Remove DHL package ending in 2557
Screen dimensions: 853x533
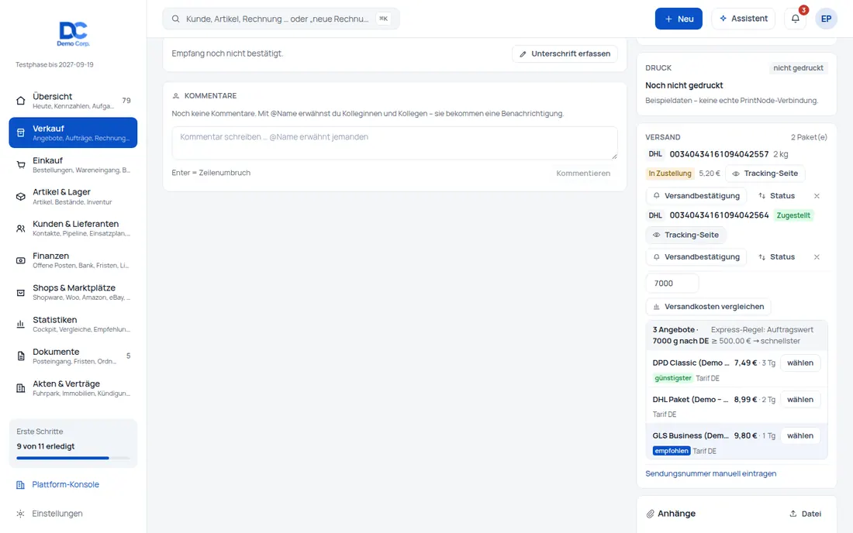[x=817, y=195]
